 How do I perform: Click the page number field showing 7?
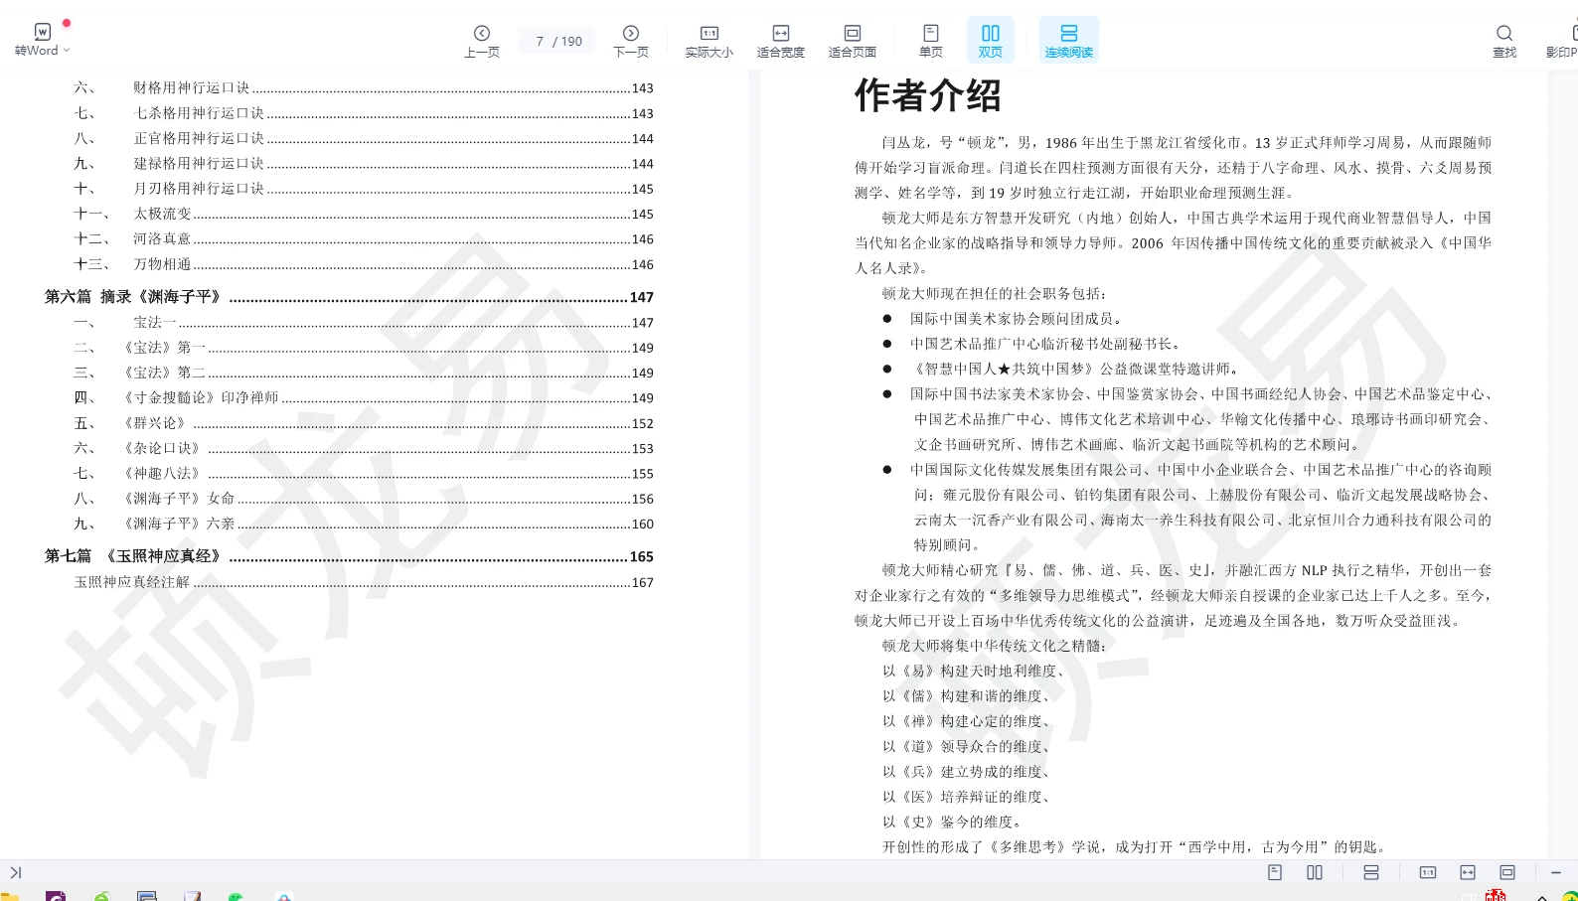540,41
